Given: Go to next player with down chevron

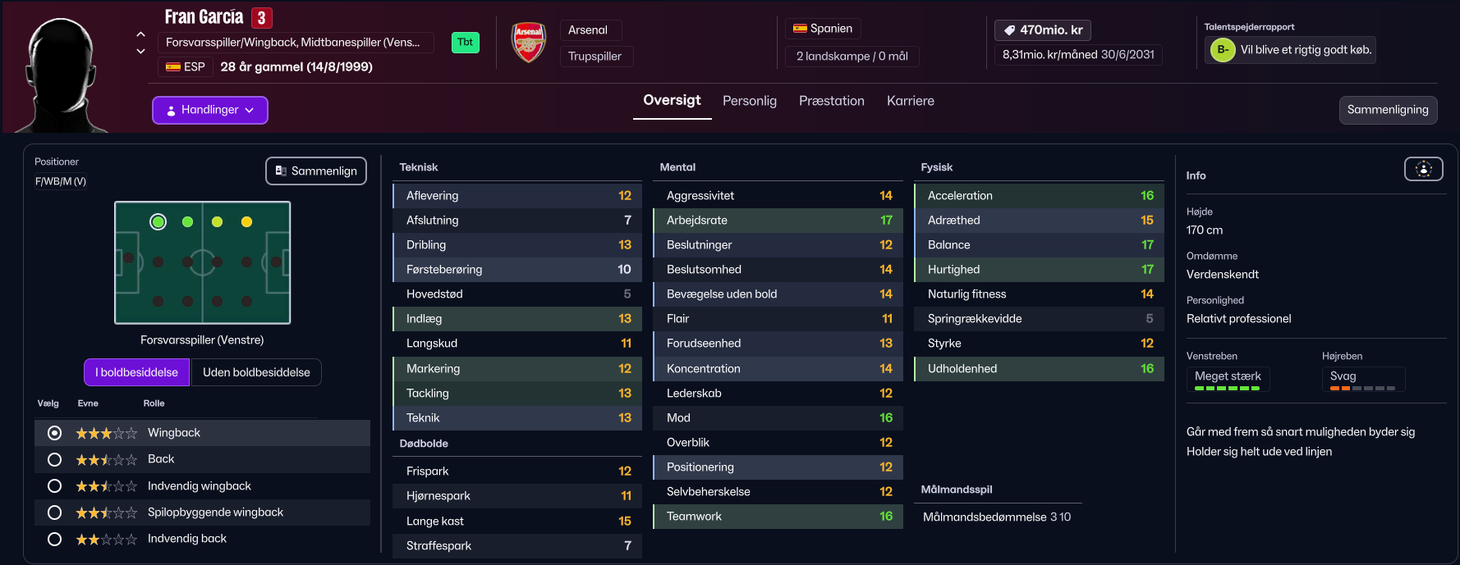Looking at the screenshot, I should pyautogui.click(x=140, y=51).
